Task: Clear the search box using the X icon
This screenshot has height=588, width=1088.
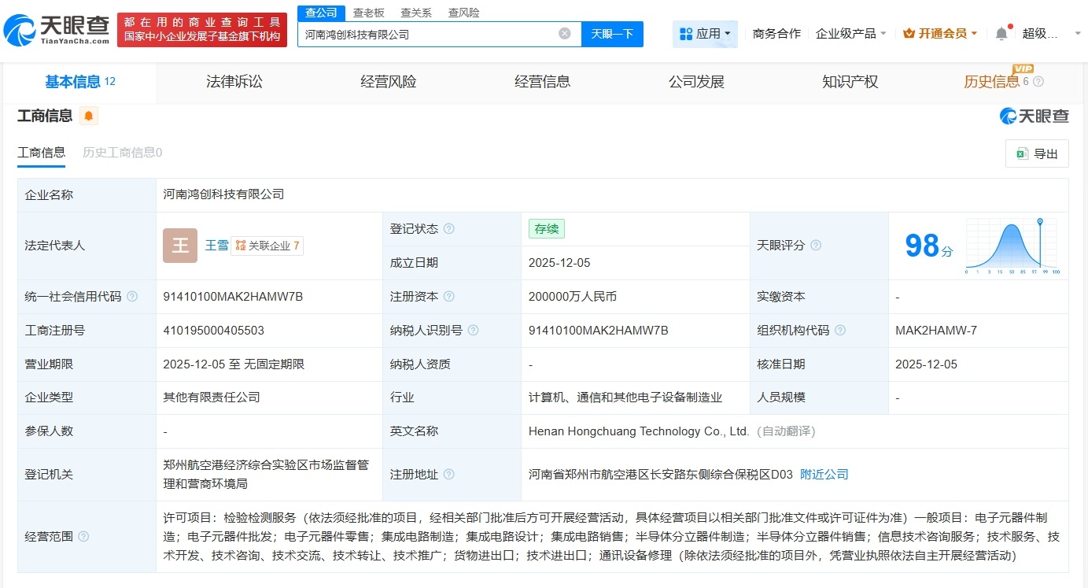Action: [563, 33]
